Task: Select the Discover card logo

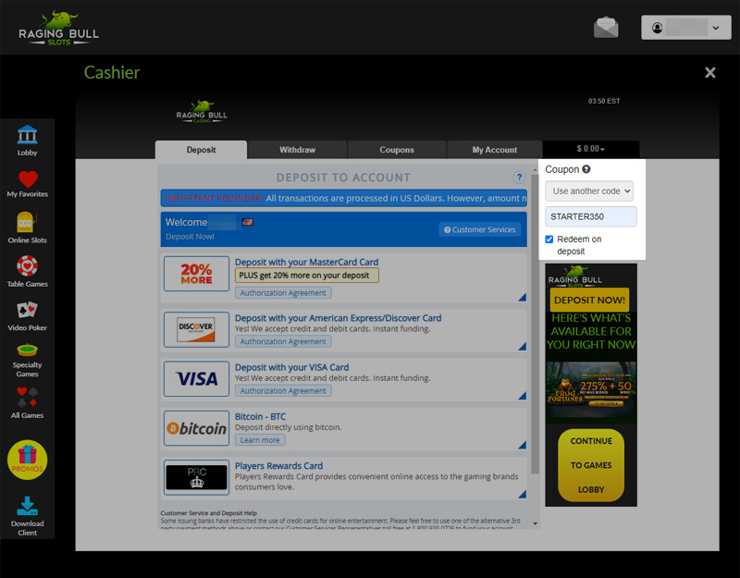Action: 196,329
